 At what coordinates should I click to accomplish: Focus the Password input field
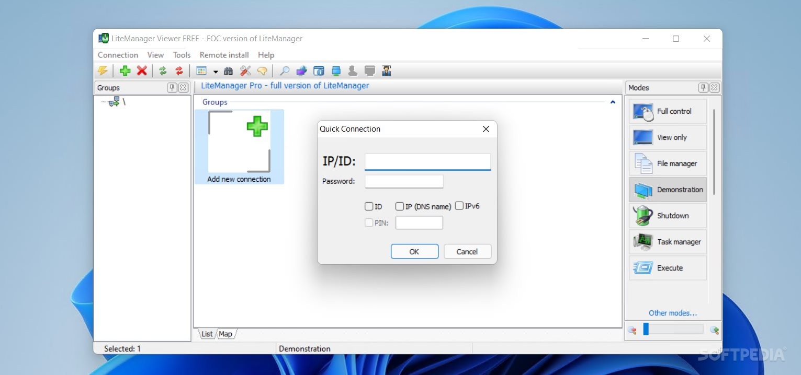404,181
